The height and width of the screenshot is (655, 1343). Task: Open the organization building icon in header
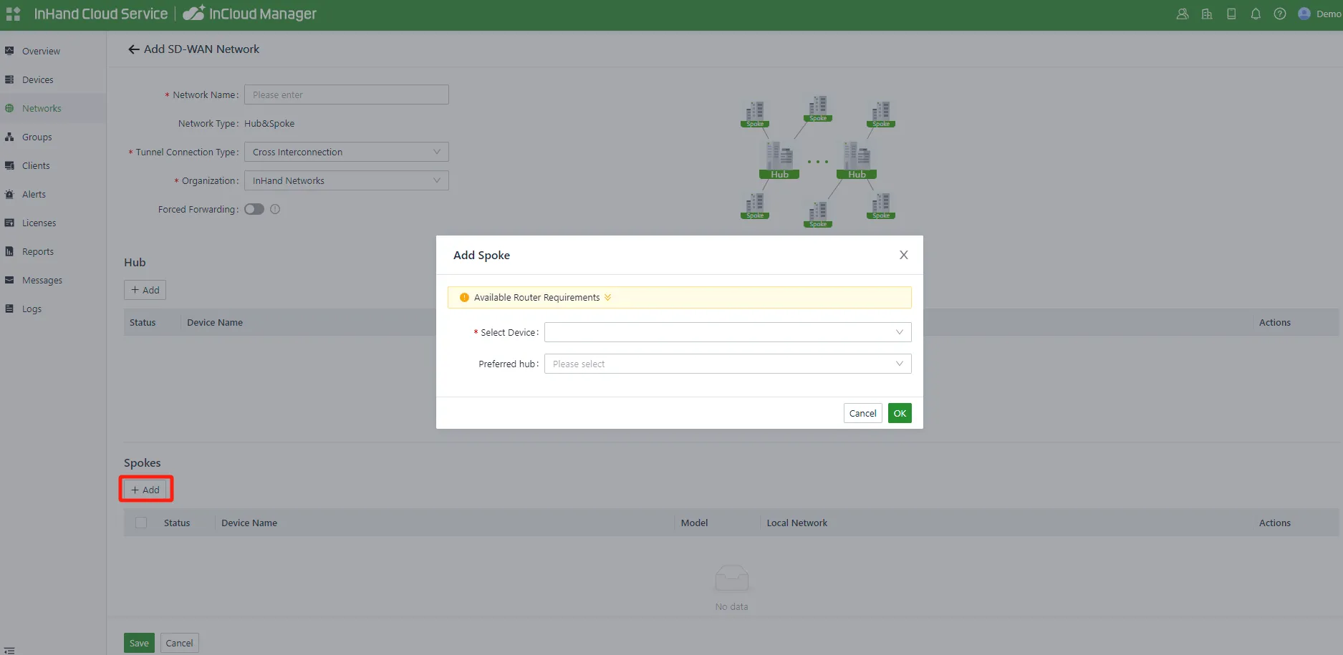[x=1207, y=14]
